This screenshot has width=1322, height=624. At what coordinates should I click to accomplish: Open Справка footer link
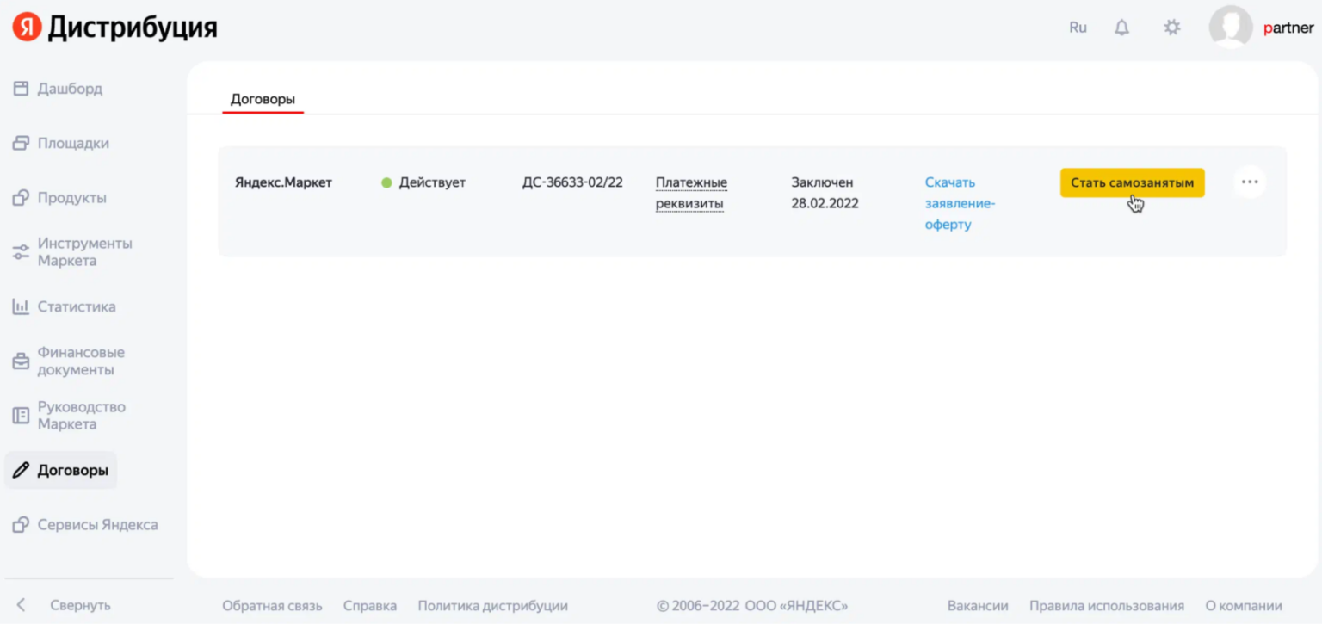click(370, 606)
